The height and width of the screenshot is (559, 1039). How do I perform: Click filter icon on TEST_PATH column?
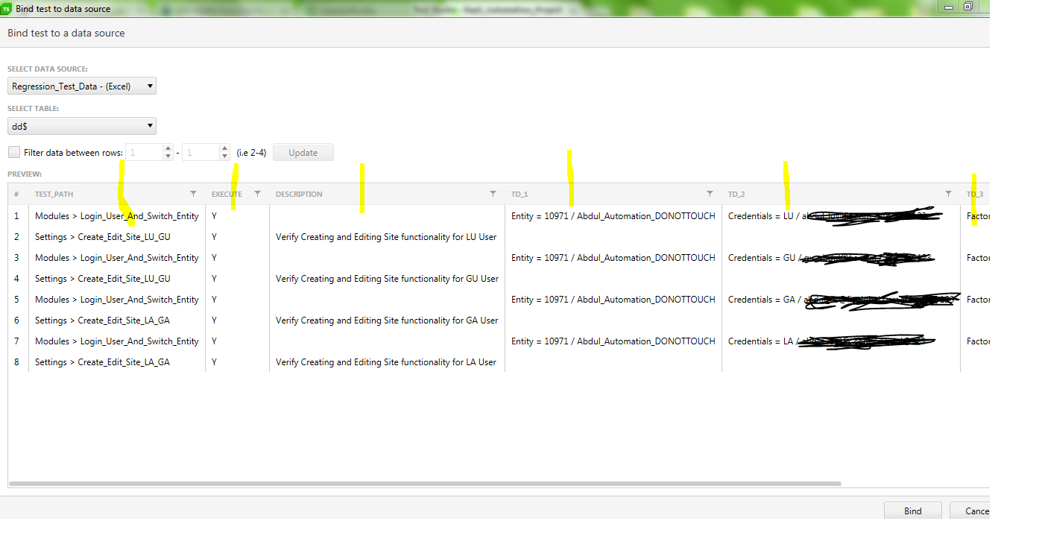coord(194,194)
